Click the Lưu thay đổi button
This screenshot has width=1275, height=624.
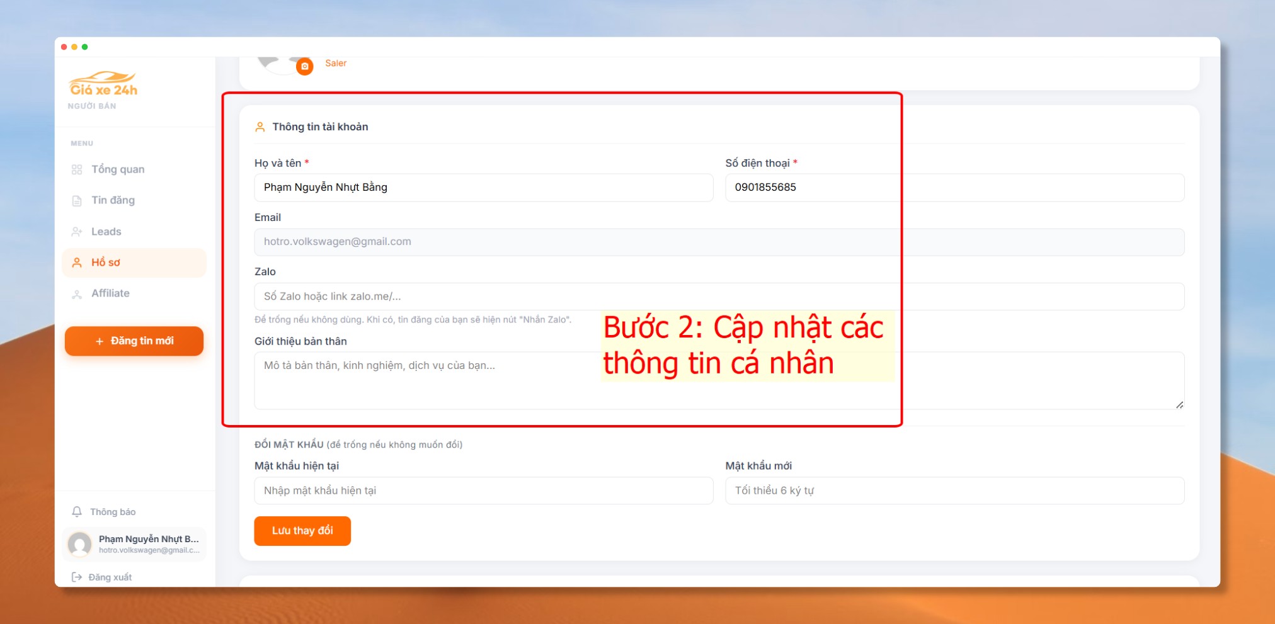(x=302, y=531)
